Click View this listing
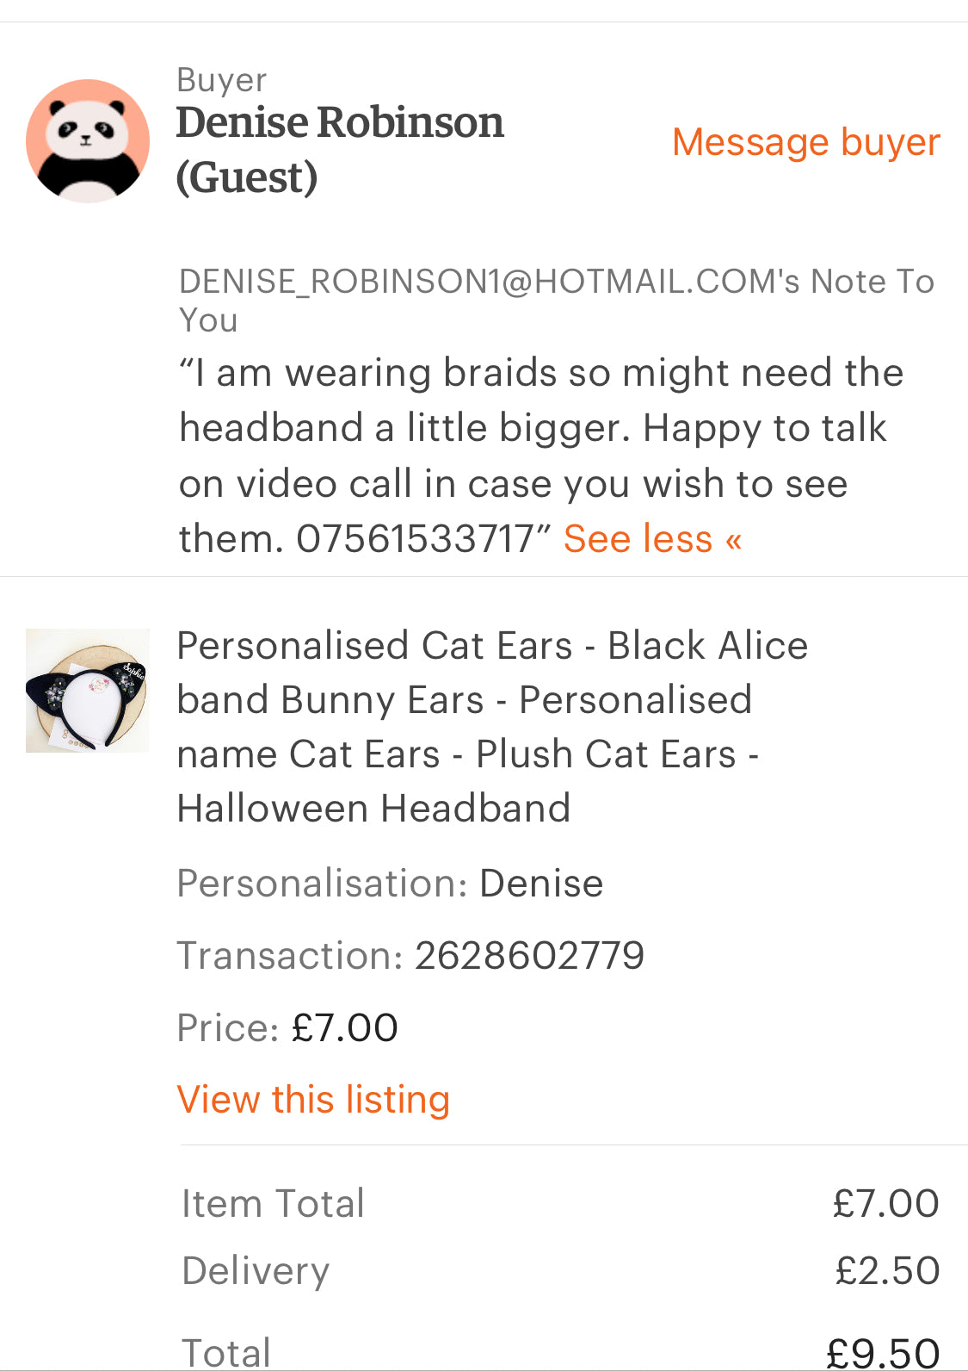The width and height of the screenshot is (968, 1371). coord(313,1100)
